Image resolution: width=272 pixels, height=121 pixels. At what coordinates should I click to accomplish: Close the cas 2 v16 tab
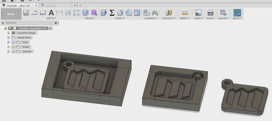click(x=75, y=6)
